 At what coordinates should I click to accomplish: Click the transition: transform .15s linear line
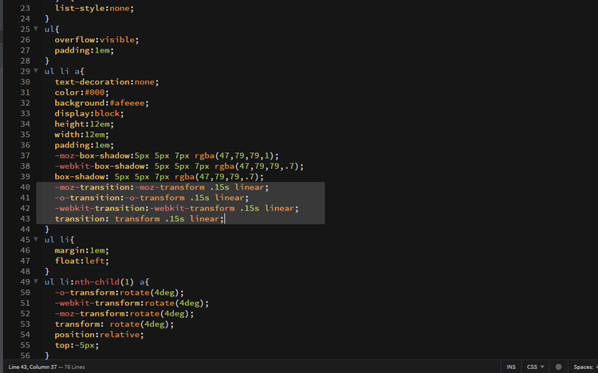pos(140,219)
